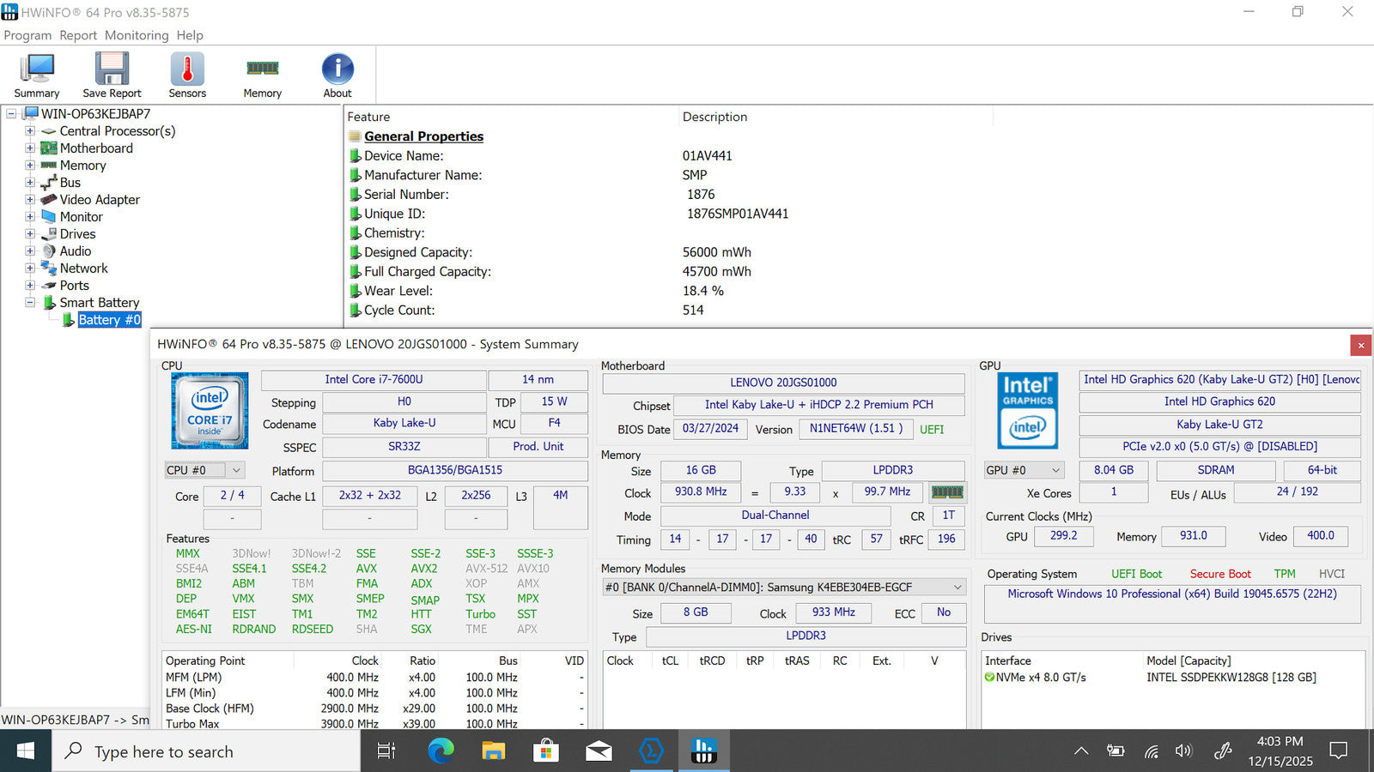Close the System Summary window
Viewport: 1374px width, 772px height.
point(1360,345)
